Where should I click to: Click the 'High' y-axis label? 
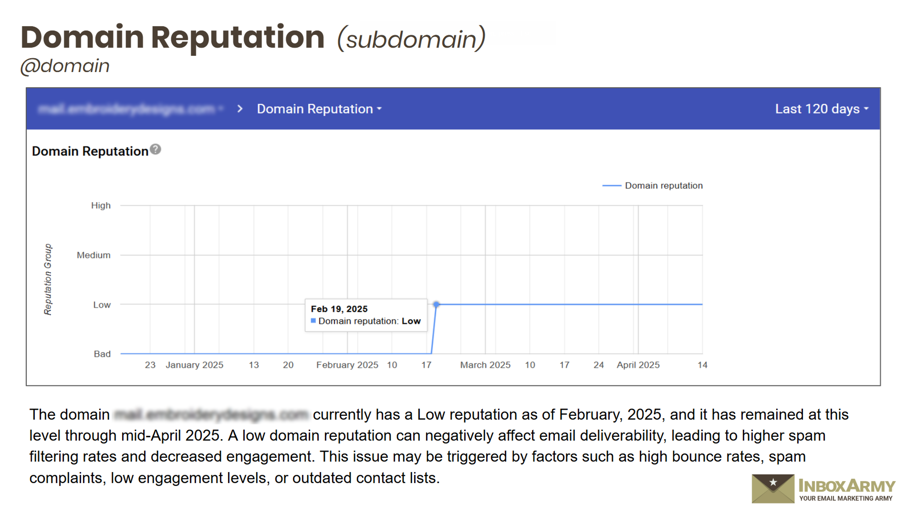[x=101, y=206]
